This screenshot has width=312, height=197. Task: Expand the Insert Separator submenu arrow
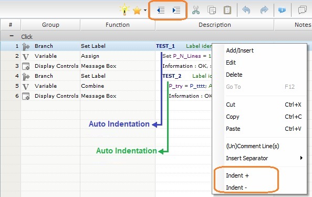point(301,158)
